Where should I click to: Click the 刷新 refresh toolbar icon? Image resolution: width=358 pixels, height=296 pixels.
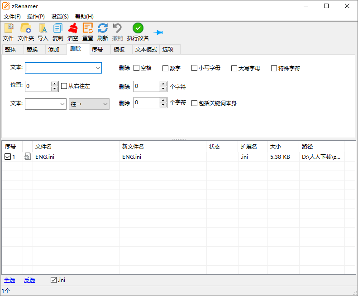[103, 28]
